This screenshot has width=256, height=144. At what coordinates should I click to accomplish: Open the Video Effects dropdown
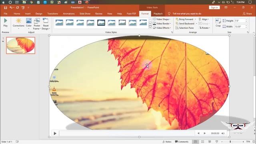click(x=162, y=28)
